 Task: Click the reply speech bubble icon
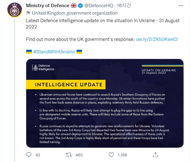tap(29, 155)
